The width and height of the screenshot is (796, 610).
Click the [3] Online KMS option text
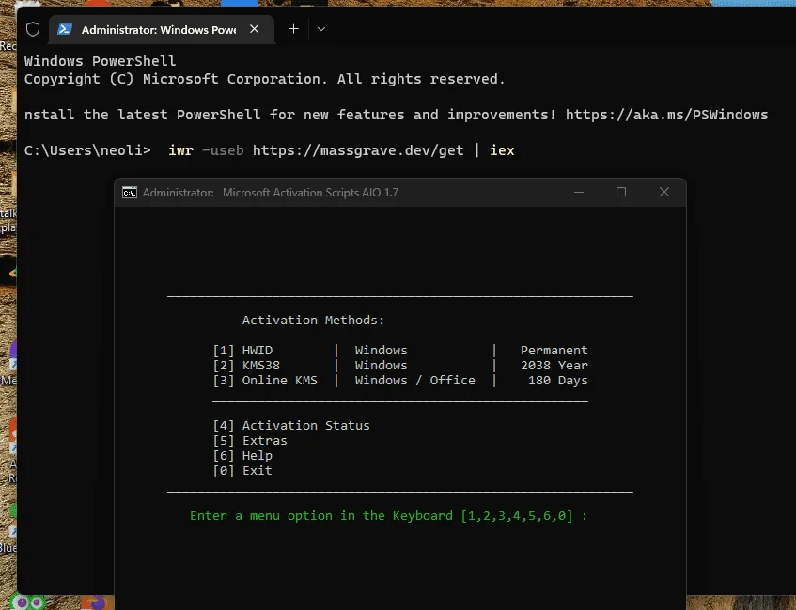click(x=265, y=381)
